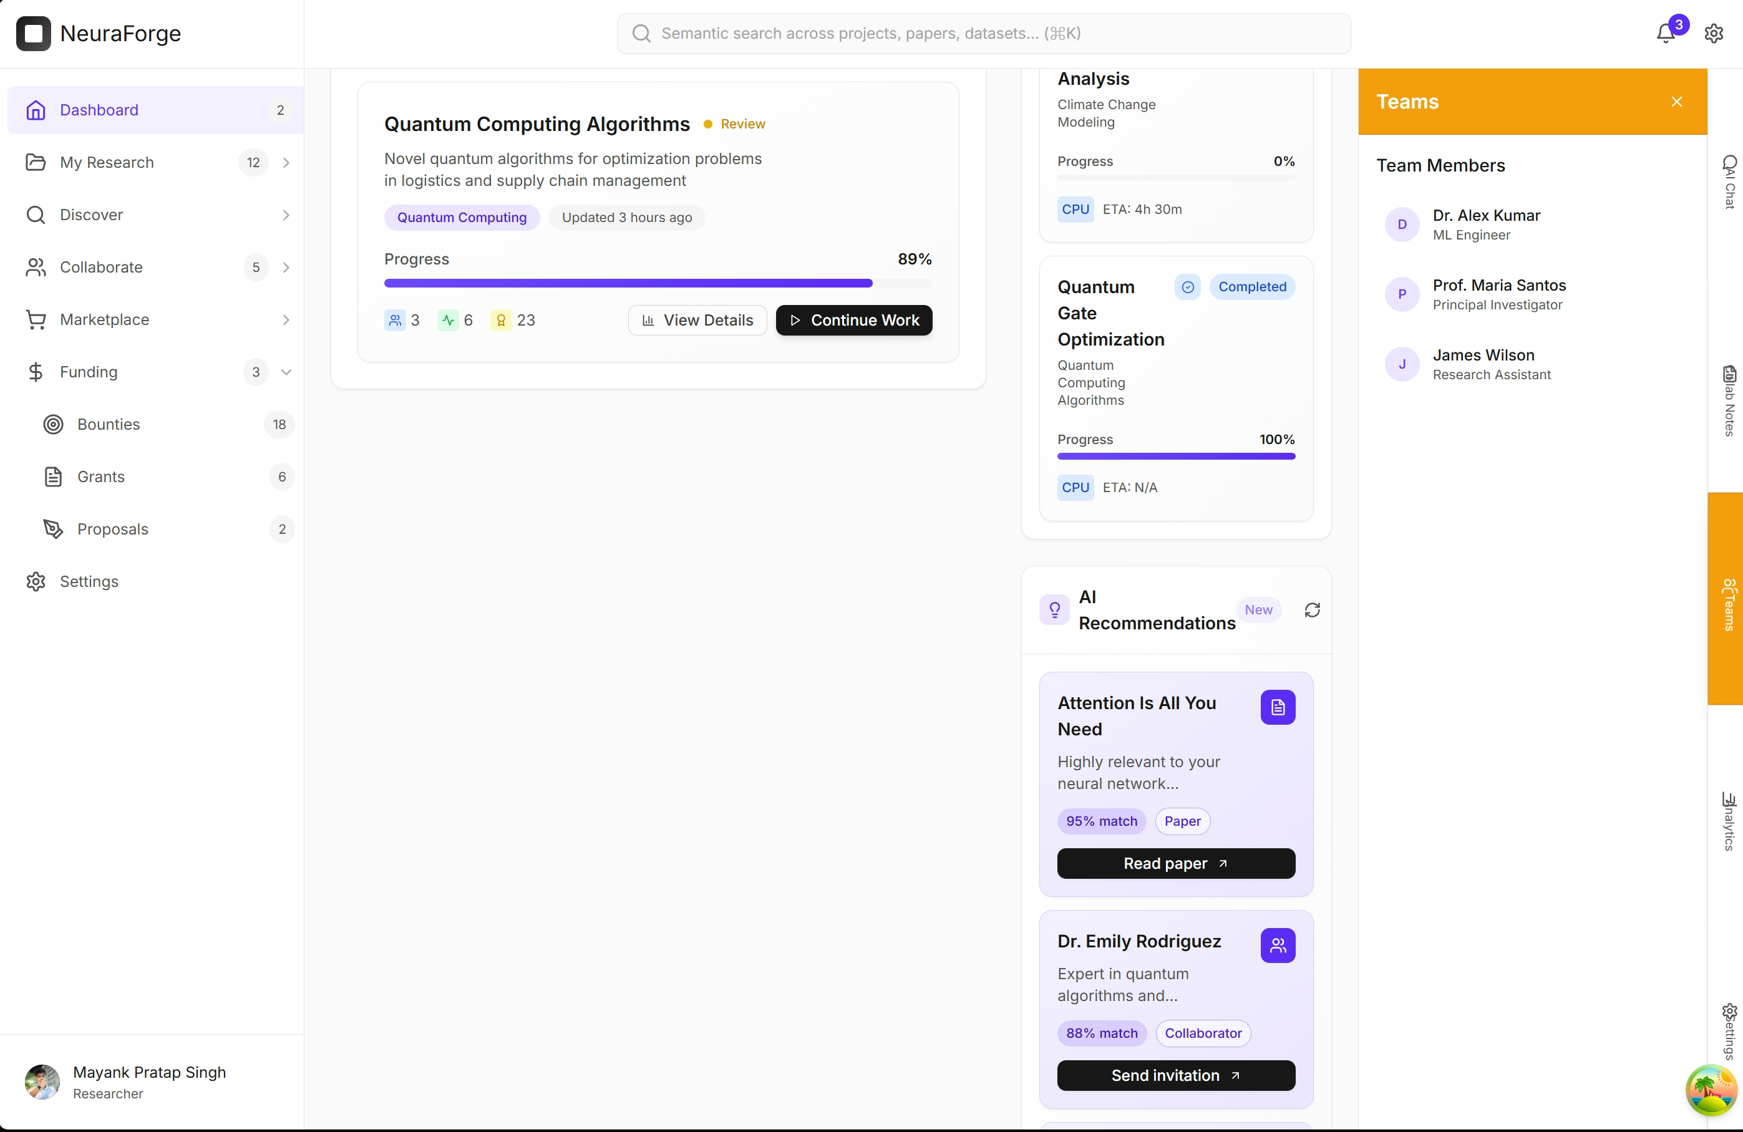This screenshot has width=1743, height=1132.
Task: Collapse the Funding menu section
Action: coord(286,372)
